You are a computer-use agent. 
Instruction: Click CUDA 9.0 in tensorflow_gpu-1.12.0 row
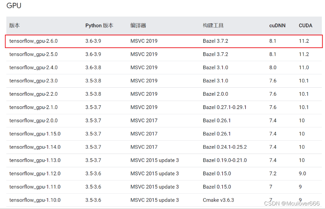pos(302,174)
